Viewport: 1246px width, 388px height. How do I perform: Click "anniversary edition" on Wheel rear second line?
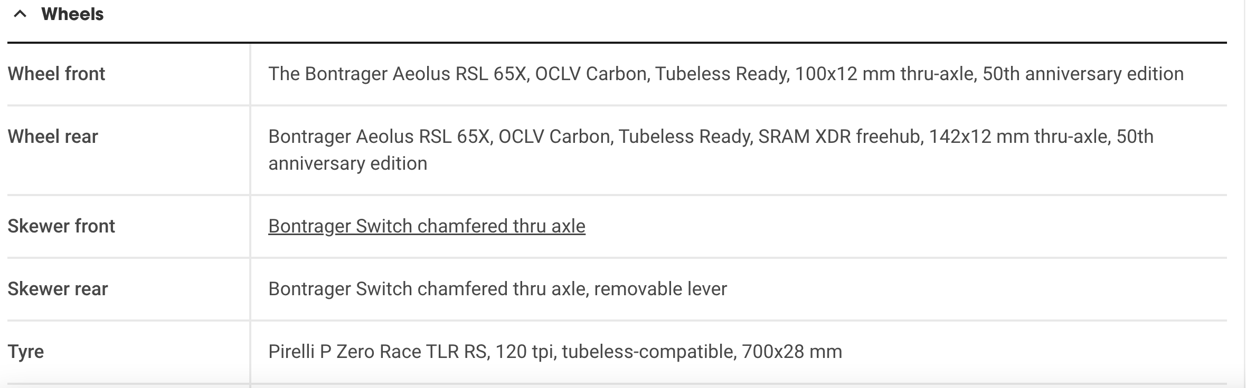[x=347, y=163]
